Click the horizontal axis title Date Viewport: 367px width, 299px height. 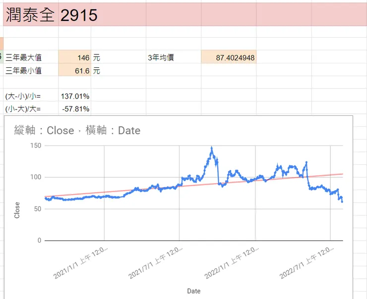click(x=194, y=291)
